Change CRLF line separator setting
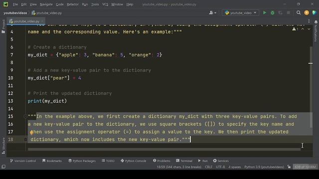The image size is (319, 179). point(208,167)
